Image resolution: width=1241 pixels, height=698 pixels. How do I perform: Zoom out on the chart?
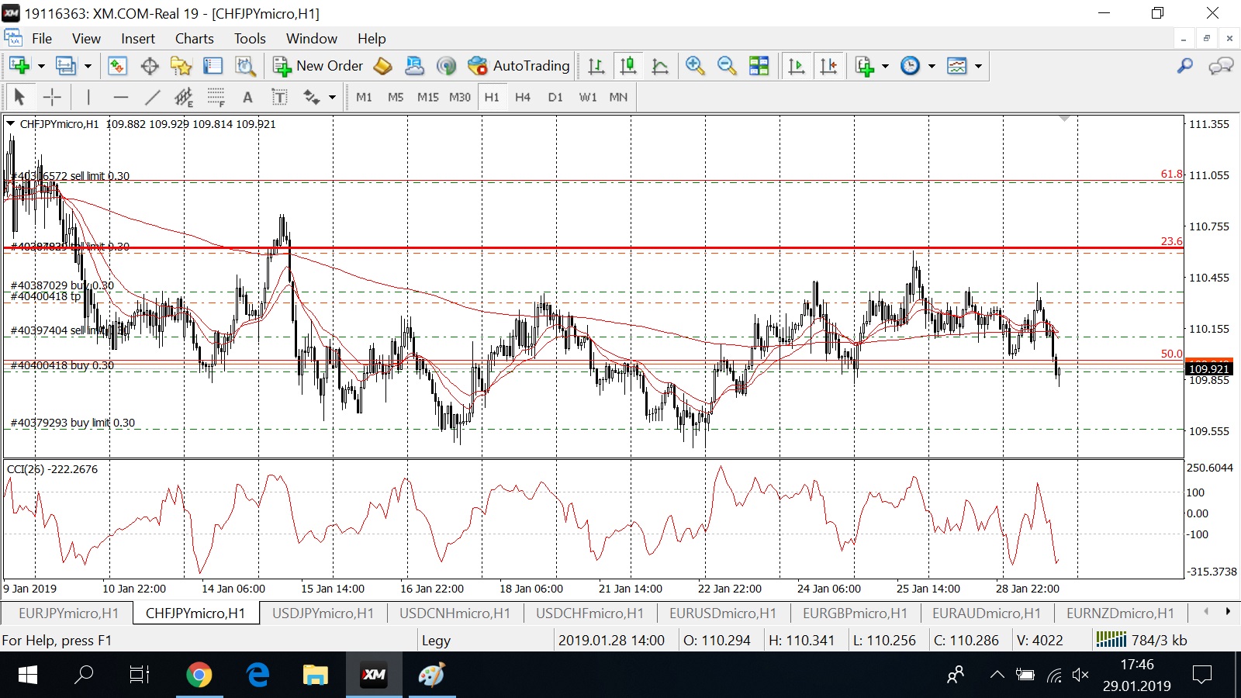[x=727, y=66]
